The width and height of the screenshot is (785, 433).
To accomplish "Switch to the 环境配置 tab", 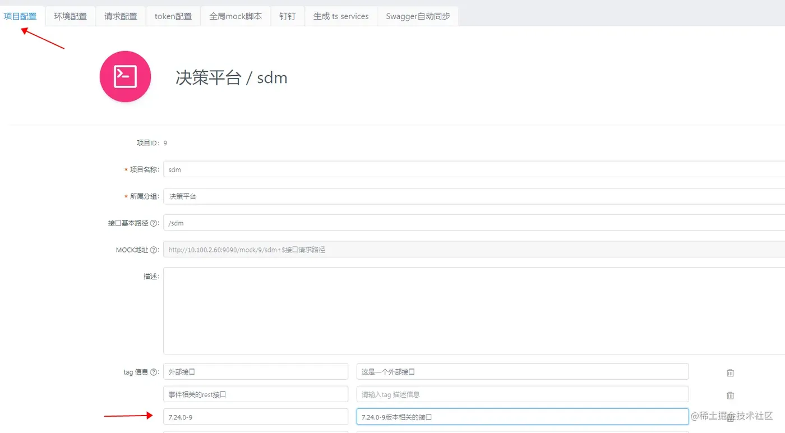I will pyautogui.click(x=70, y=16).
